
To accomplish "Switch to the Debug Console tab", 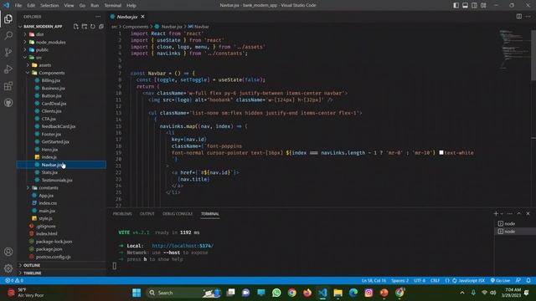I will coord(178,214).
